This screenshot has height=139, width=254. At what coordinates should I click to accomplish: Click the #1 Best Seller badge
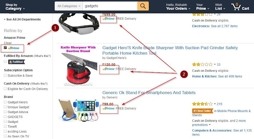pos(203,111)
